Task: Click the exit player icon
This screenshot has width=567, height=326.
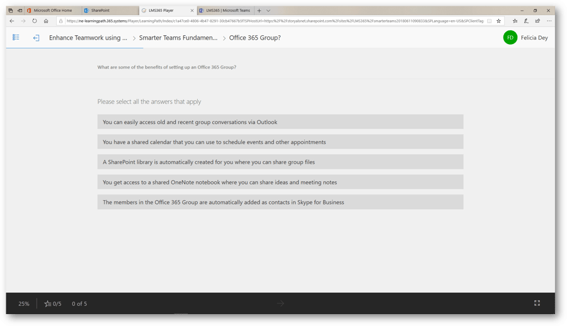Action: tap(36, 38)
